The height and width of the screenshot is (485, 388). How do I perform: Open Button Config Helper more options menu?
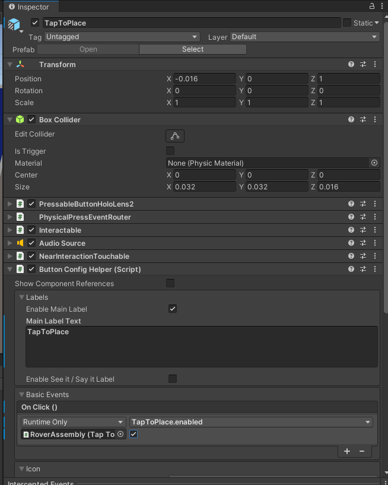[375, 269]
